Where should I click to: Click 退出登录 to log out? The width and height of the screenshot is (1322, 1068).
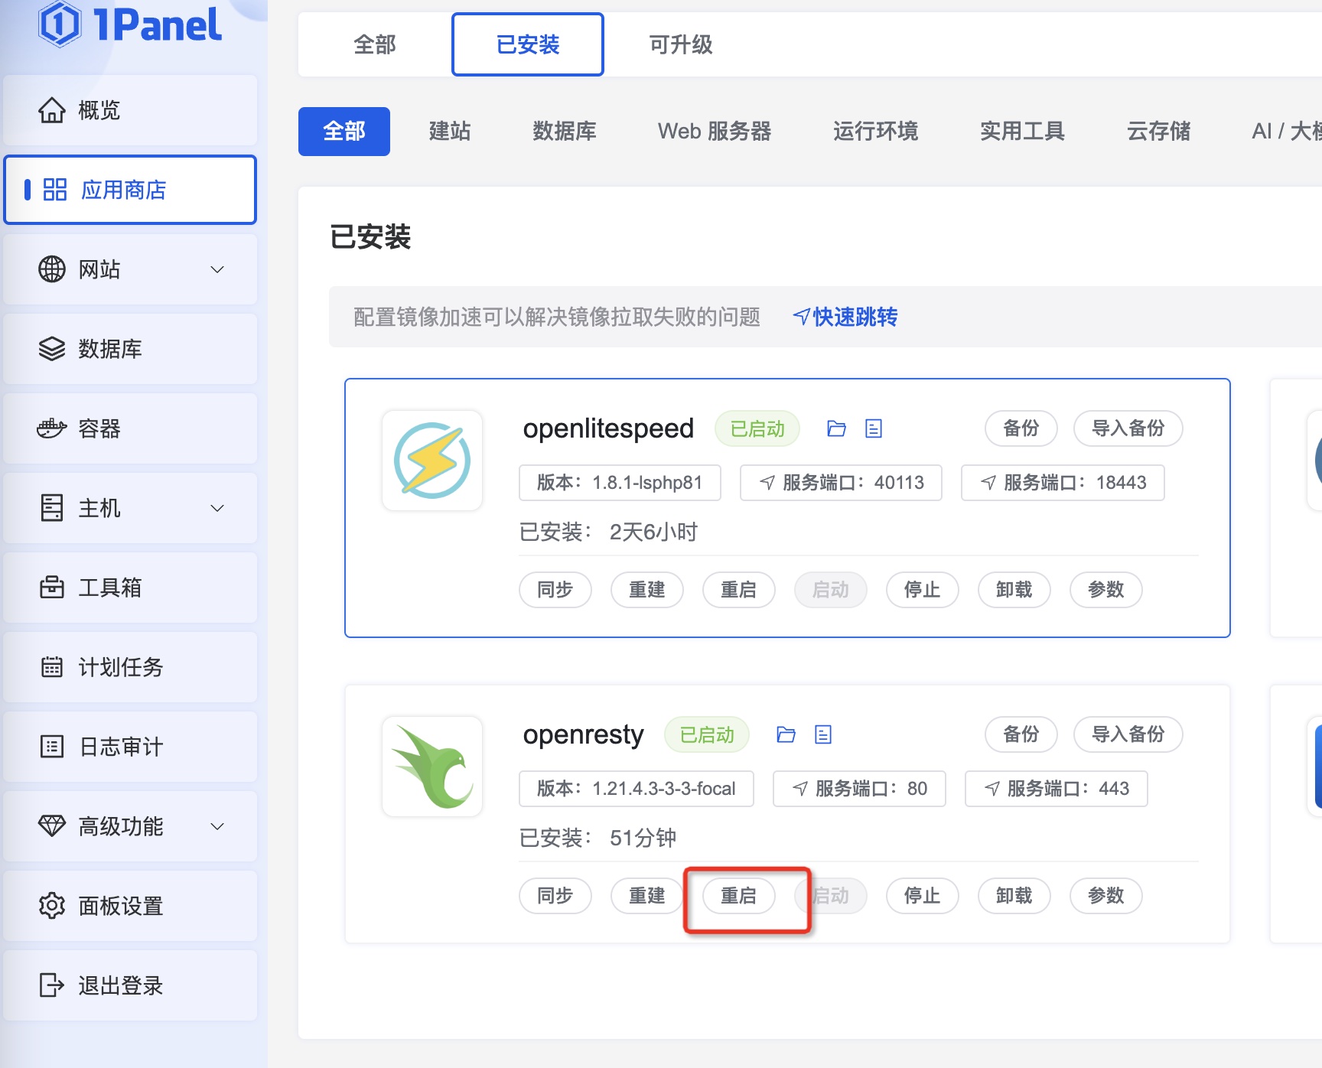click(x=119, y=985)
